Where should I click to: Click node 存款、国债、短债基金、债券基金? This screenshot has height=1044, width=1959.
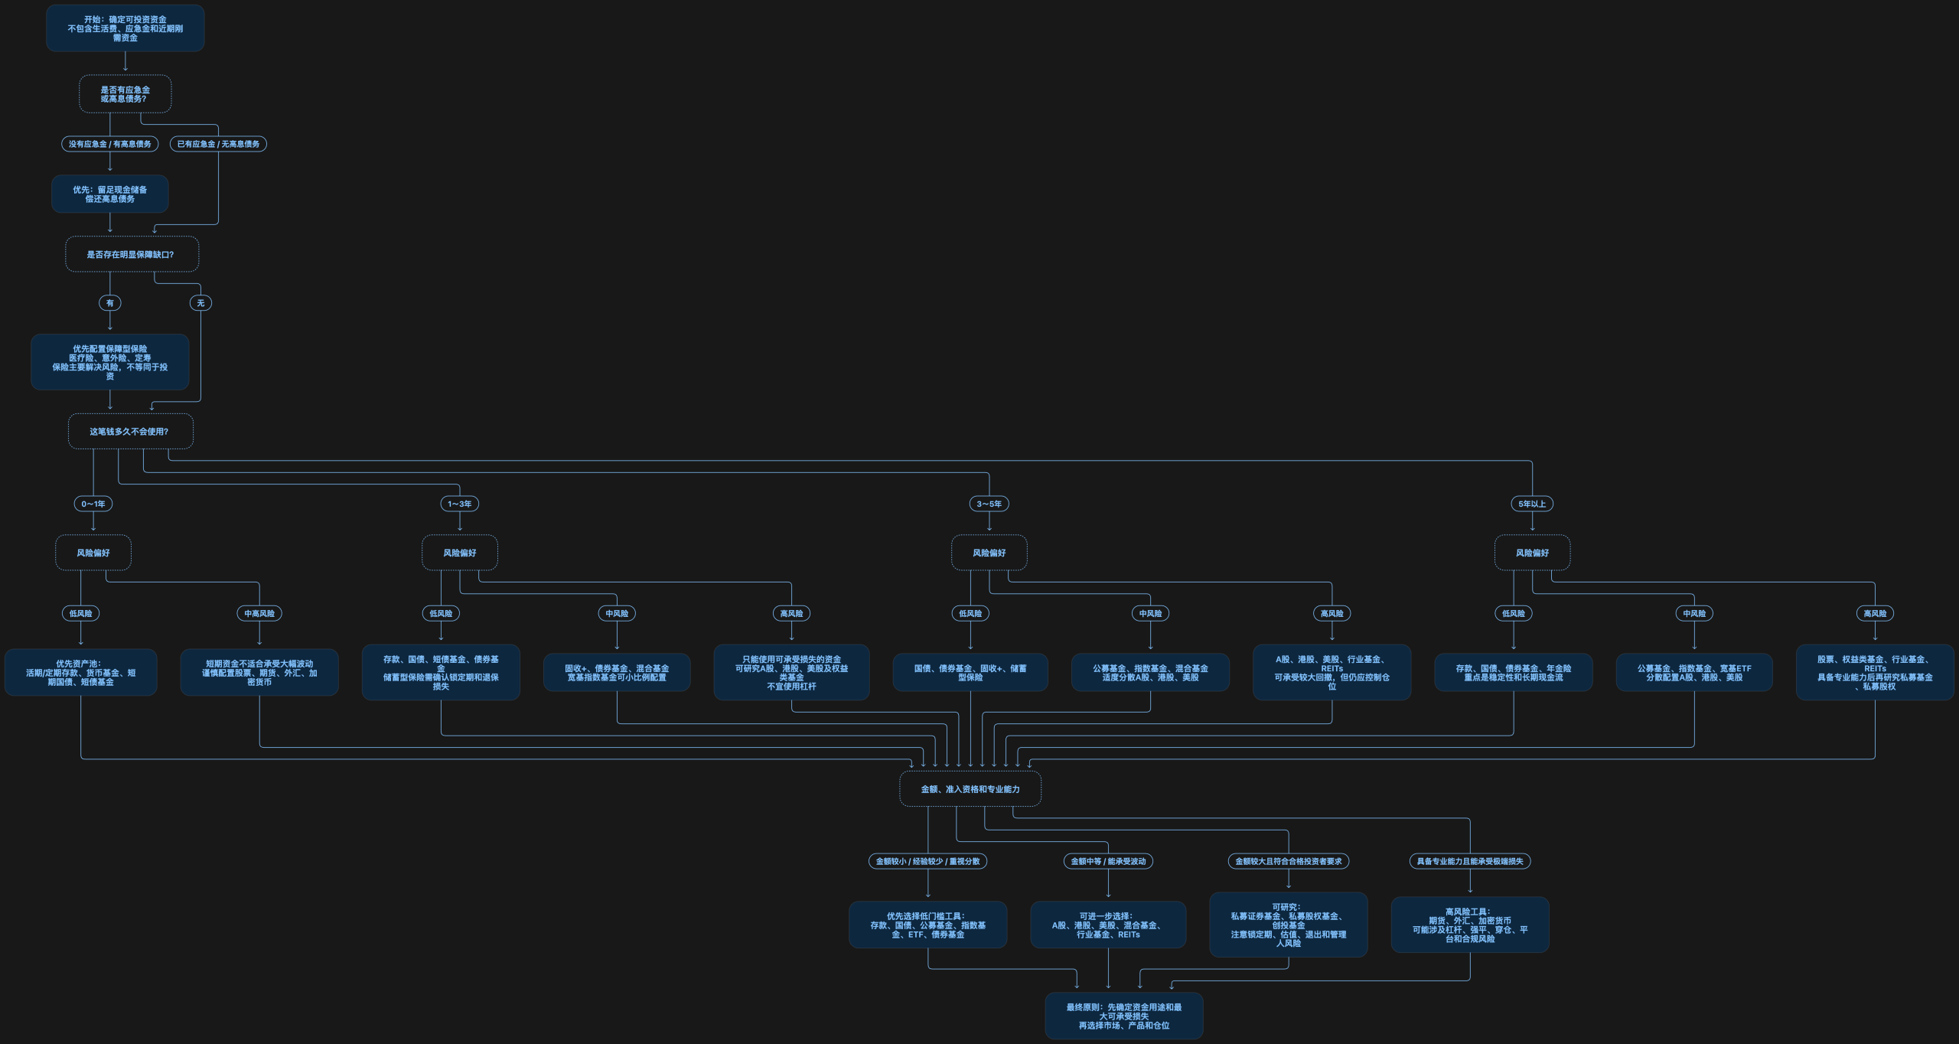click(x=441, y=673)
